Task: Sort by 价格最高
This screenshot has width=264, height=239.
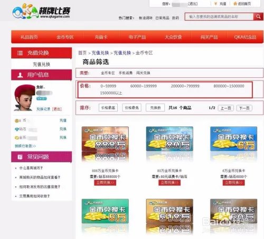Action: click(x=108, y=108)
